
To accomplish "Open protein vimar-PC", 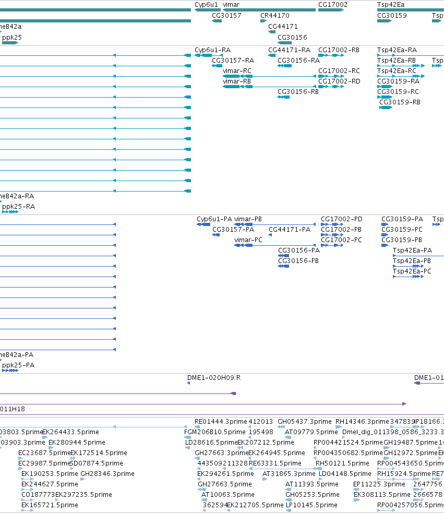I will (248, 240).
